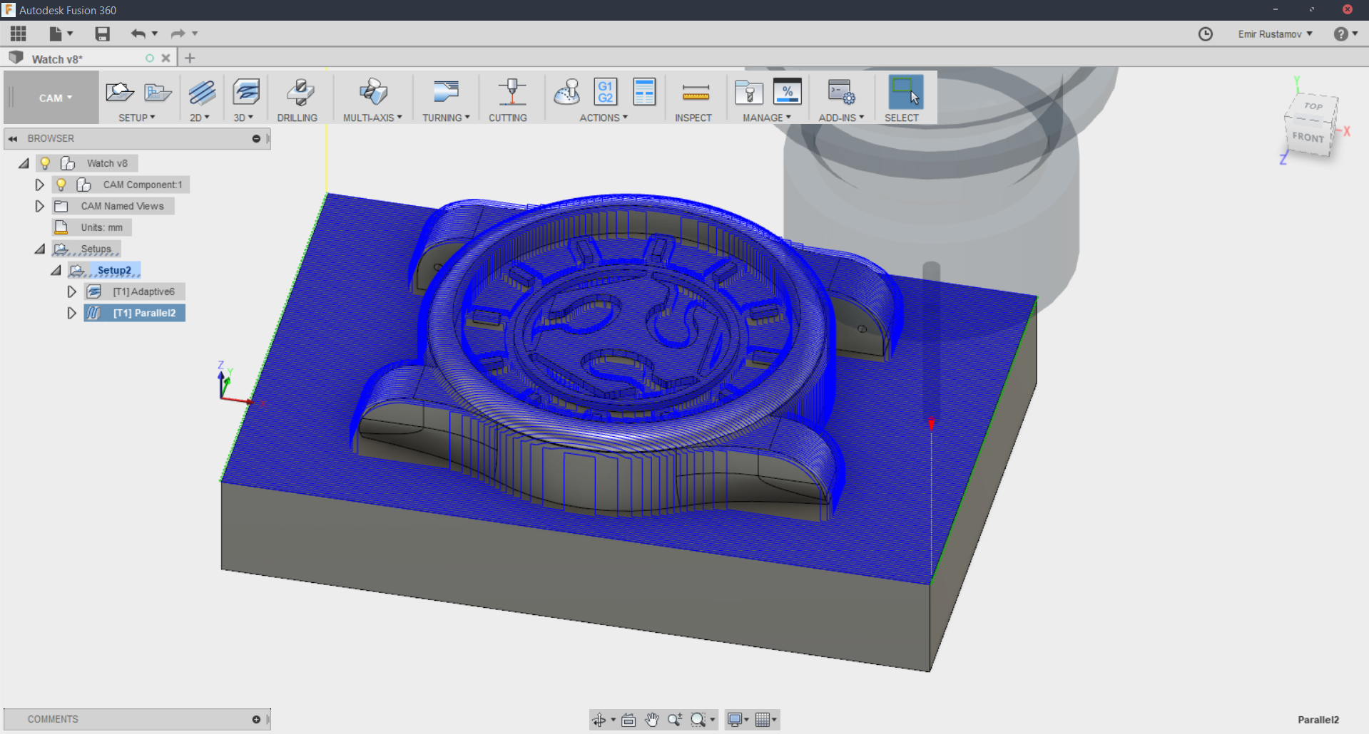The width and height of the screenshot is (1369, 734).
Task: Open Post Process G1 G2 icon
Action: pos(606,92)
